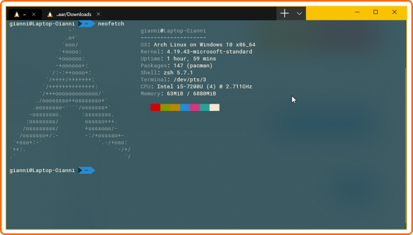The height and width of the screenshot is (235, 413).
Task: Close the terminal window
Action: pos(394,12)
